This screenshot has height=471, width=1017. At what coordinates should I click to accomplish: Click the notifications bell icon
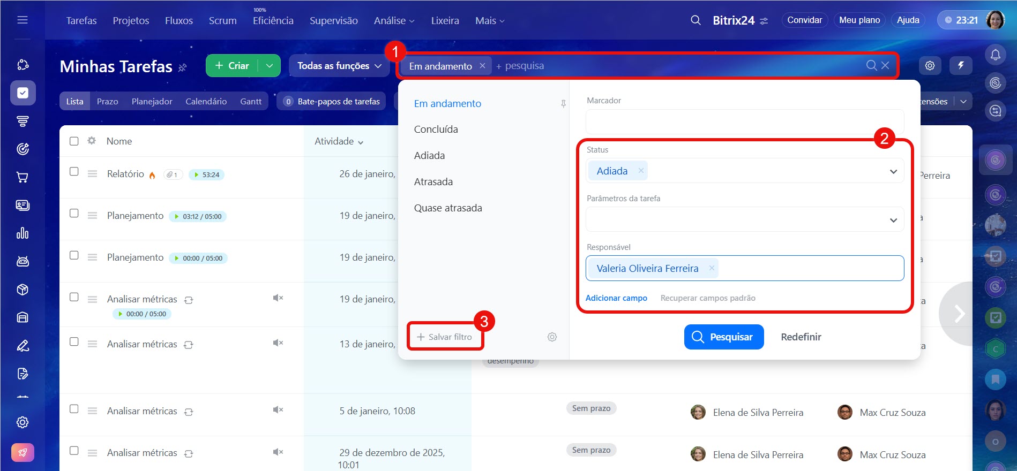(995, 55)
